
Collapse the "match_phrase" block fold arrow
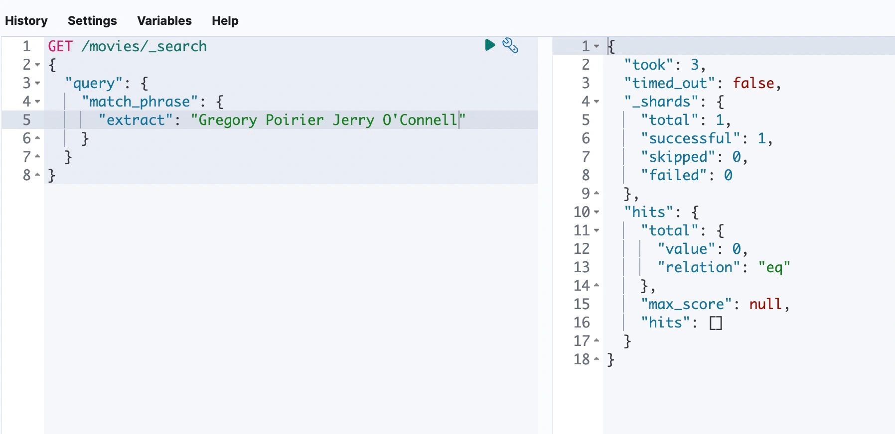(37, 102)
